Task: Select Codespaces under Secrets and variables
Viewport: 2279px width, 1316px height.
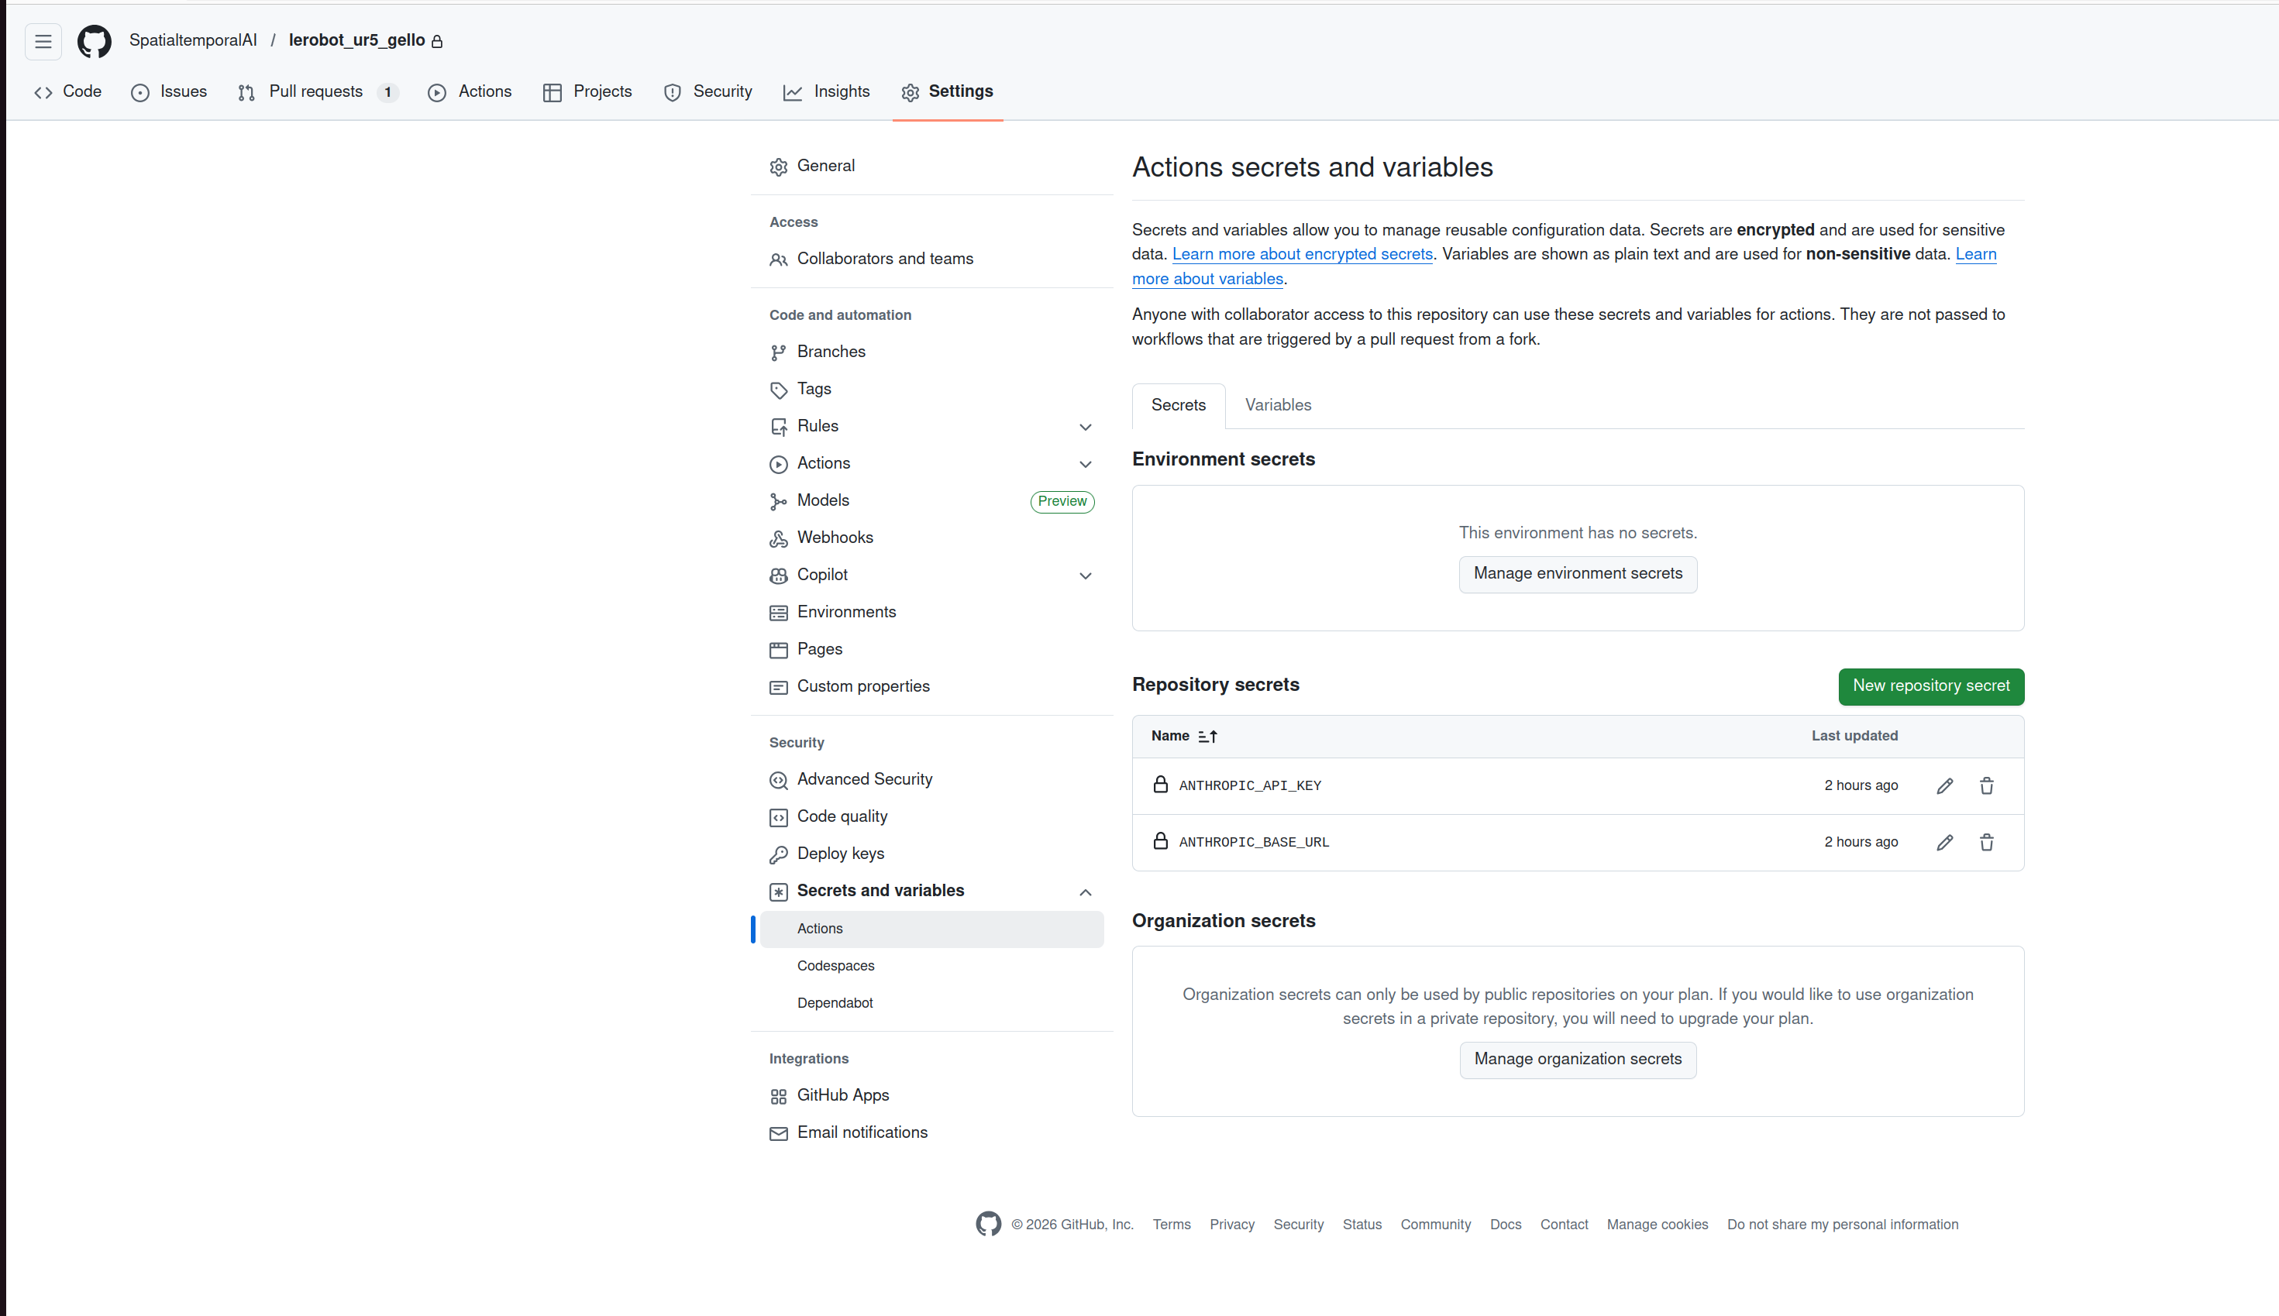Action: (x=835, y=965)
